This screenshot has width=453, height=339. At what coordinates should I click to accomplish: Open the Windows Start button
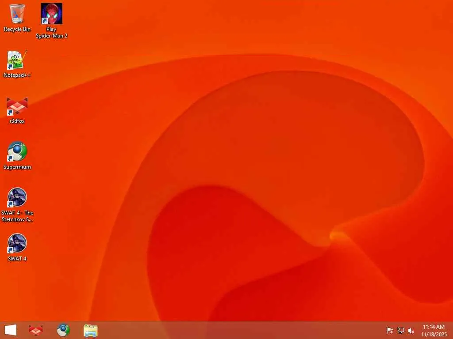(x=11, y=330)
